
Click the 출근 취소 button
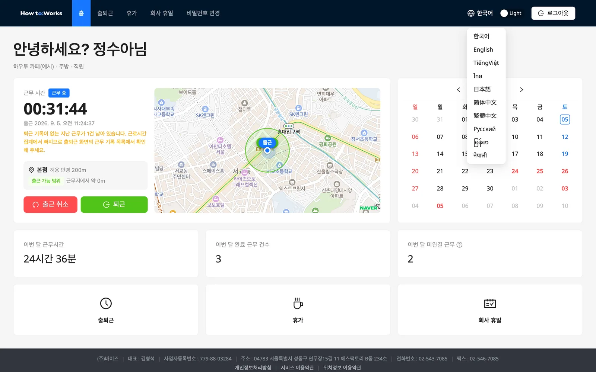[x=50, y=205]
